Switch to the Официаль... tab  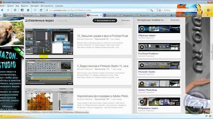click(x=78, y=16)
